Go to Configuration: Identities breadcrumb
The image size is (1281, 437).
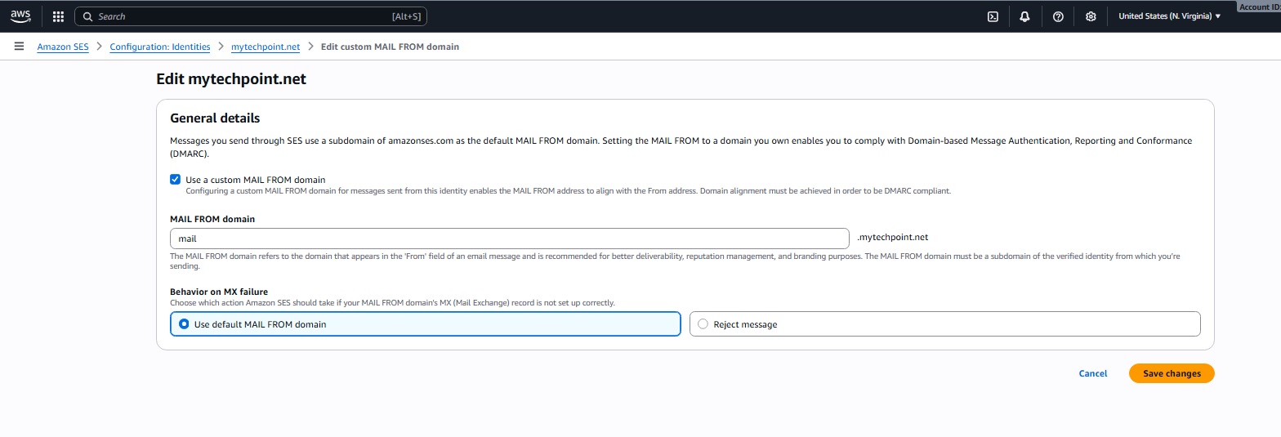coord(160,47)
